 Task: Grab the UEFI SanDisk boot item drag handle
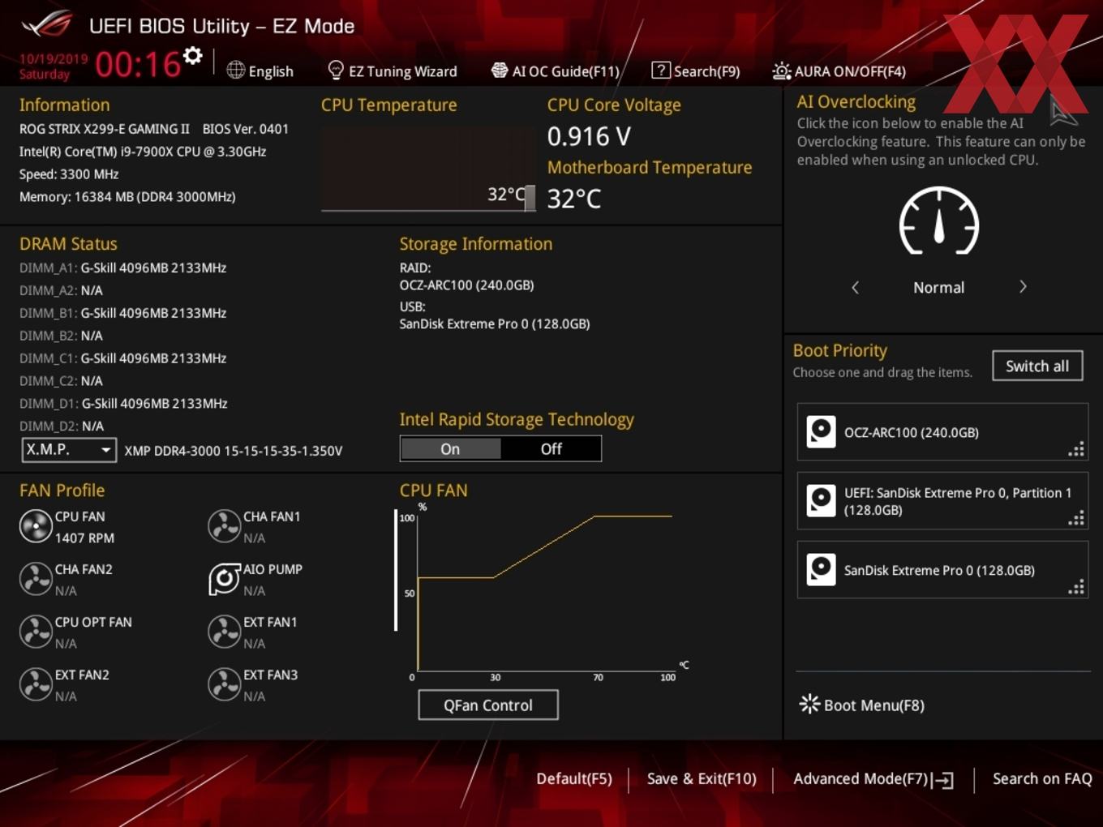pos(1076,518)
